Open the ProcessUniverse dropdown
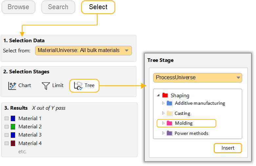 (198, 78)
